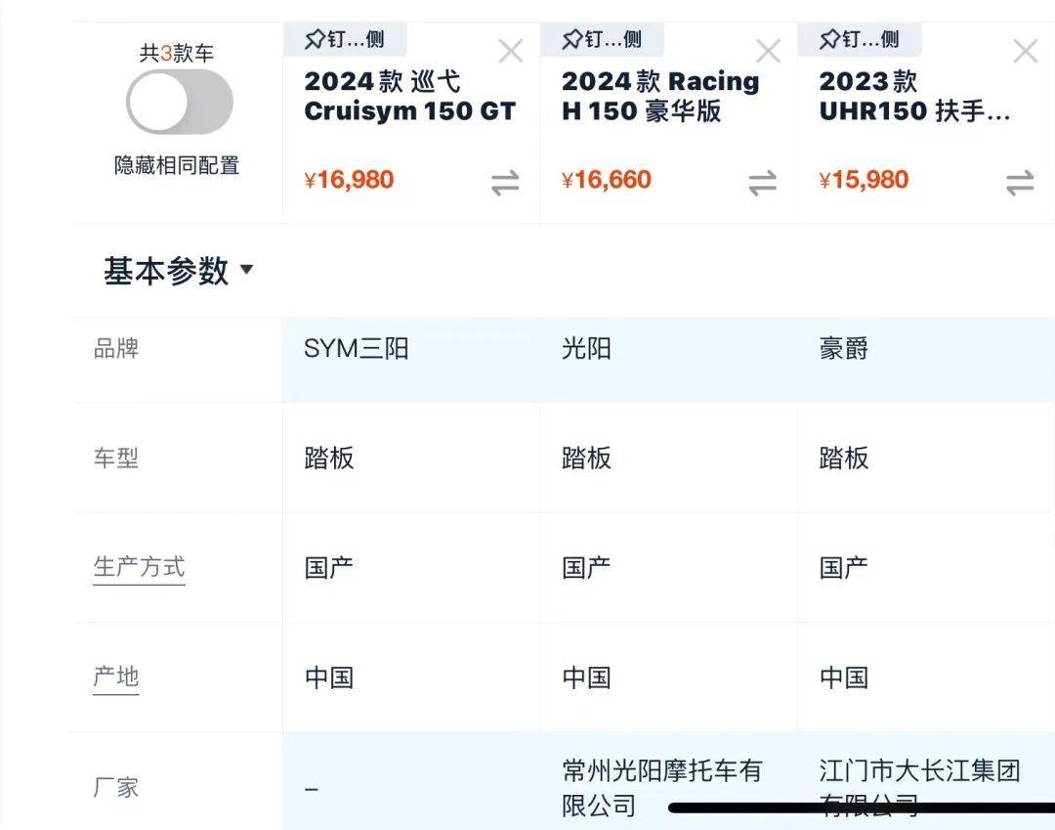
Task: Select the 豪爵 brand cell
Action: [x=844, y=349]
